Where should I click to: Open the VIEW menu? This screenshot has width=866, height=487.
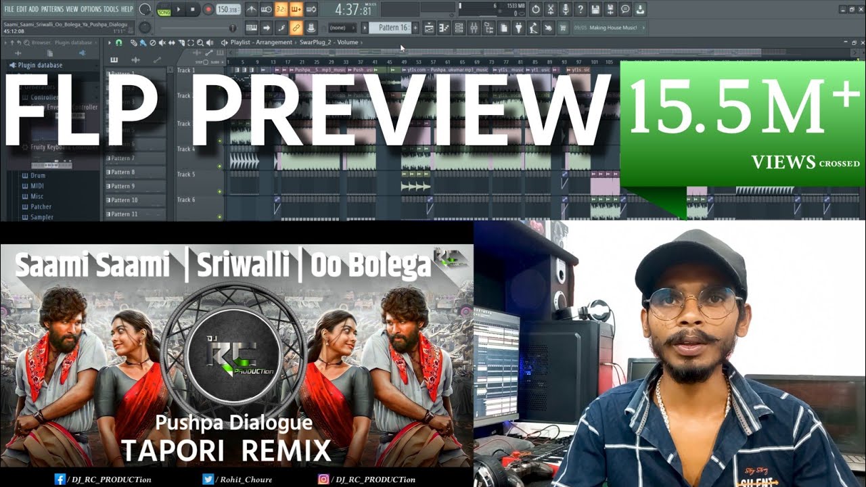(x=72, y=9)
